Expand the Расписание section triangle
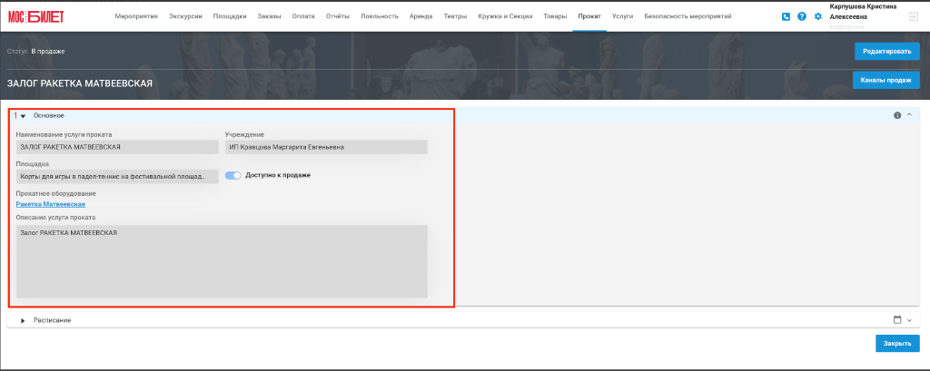 [23, 320]
